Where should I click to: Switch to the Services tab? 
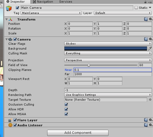tap(66, 2)
